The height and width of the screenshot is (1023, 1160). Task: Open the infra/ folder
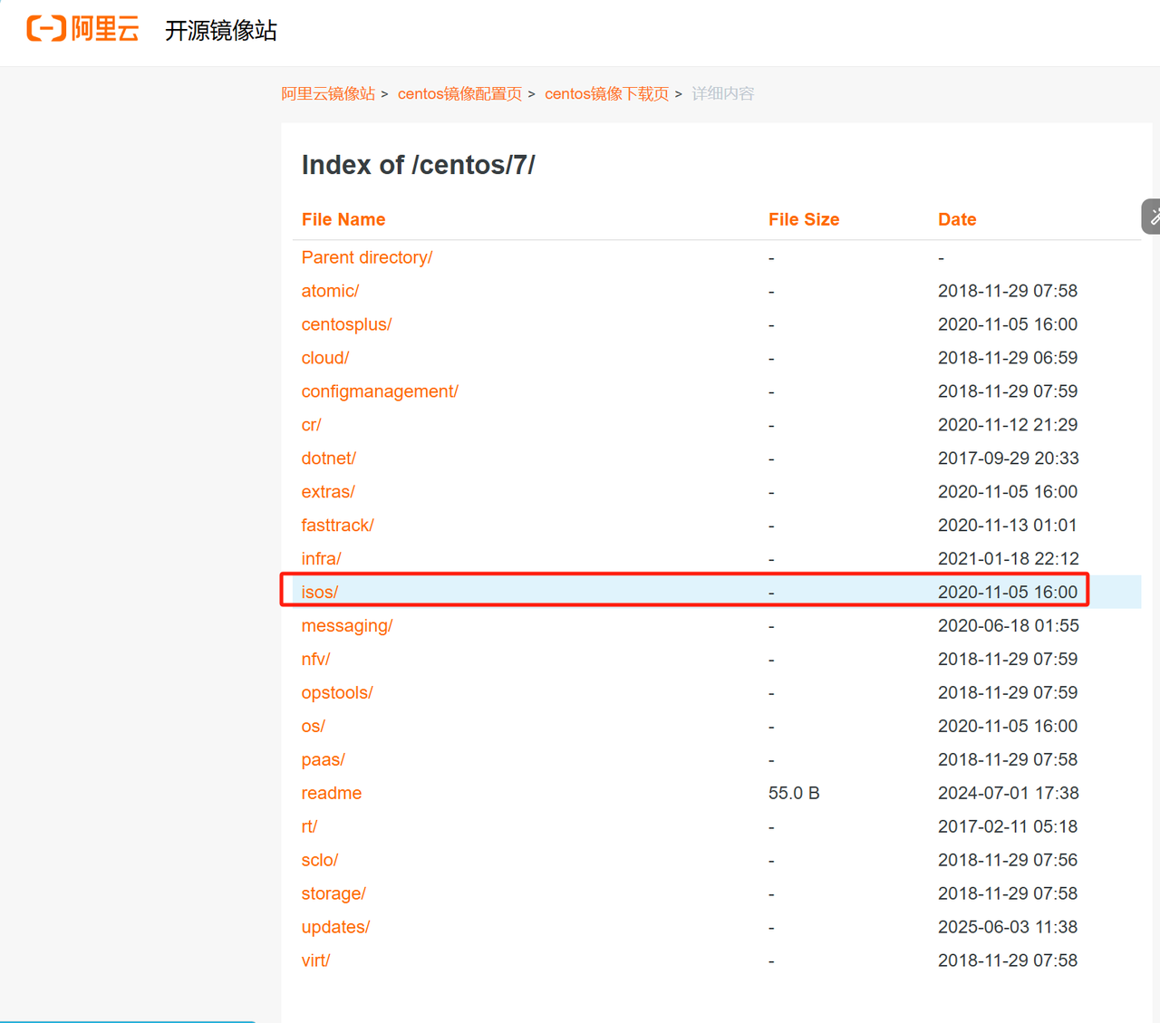click(321, 559)
